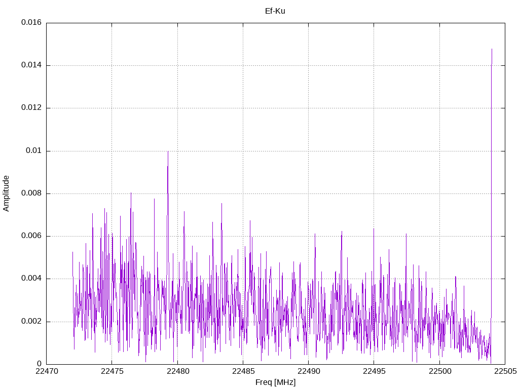Click the Freq [MHz] x-axis label
Viewport: 519px width, 389px height.
[x=275, y=382]
